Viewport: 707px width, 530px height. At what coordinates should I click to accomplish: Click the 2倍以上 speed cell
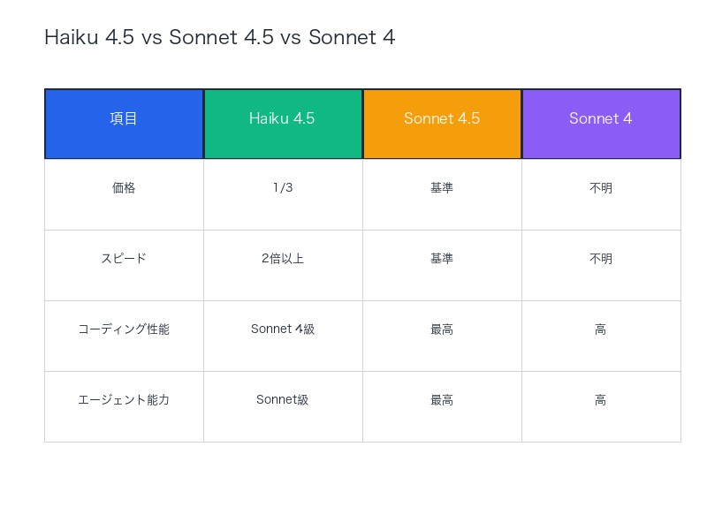tap(283, 259)
